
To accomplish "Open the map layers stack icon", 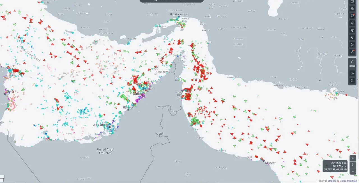I will 352,23.
